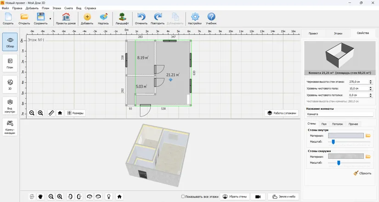Screen dimensions: 379x202
Task: Activate the hand pan tool
Action: [x=40, y=196]
